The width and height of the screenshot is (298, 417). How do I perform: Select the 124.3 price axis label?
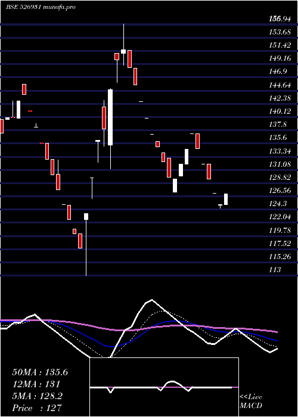(278, 204)
